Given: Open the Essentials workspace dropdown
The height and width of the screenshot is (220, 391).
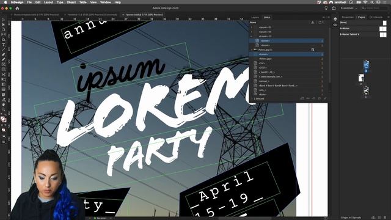Looking at the screenshot, I should [349, 8].
